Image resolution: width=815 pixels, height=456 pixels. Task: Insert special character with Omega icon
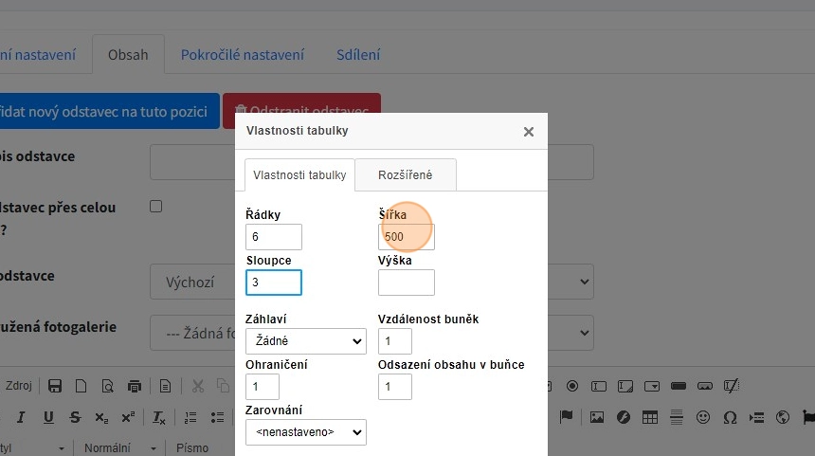coord(730,417)
